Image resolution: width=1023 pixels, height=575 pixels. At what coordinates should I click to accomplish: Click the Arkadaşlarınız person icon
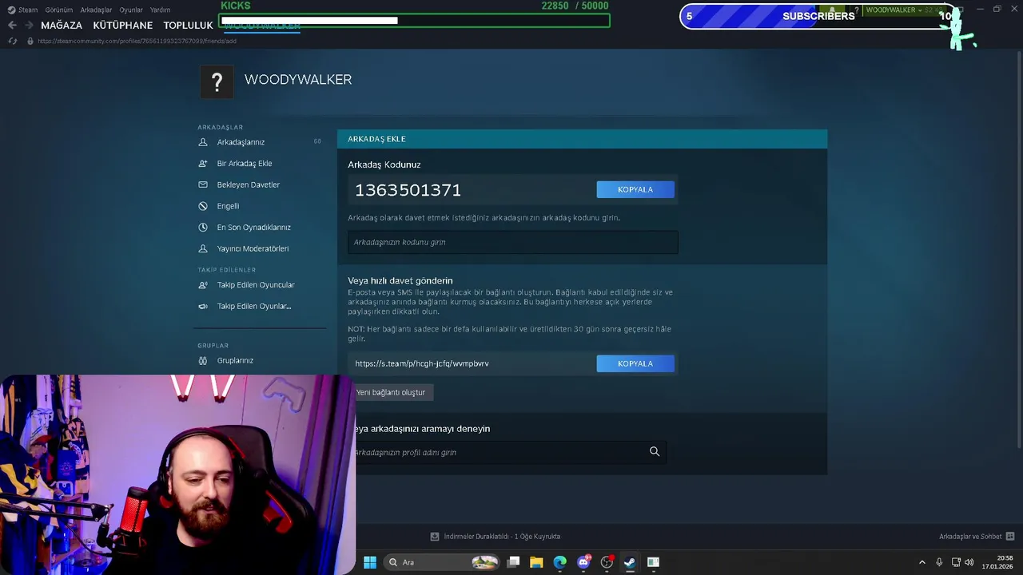click(202, 142)
